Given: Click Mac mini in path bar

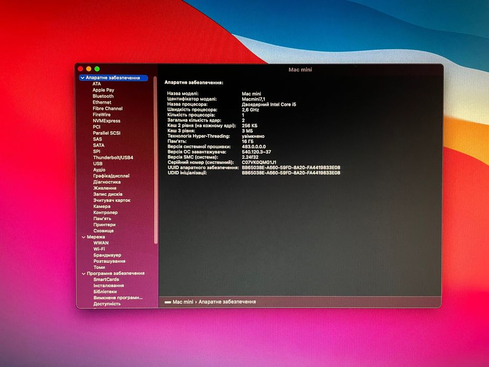Looking at the screenshot, I should pos(183,302).
